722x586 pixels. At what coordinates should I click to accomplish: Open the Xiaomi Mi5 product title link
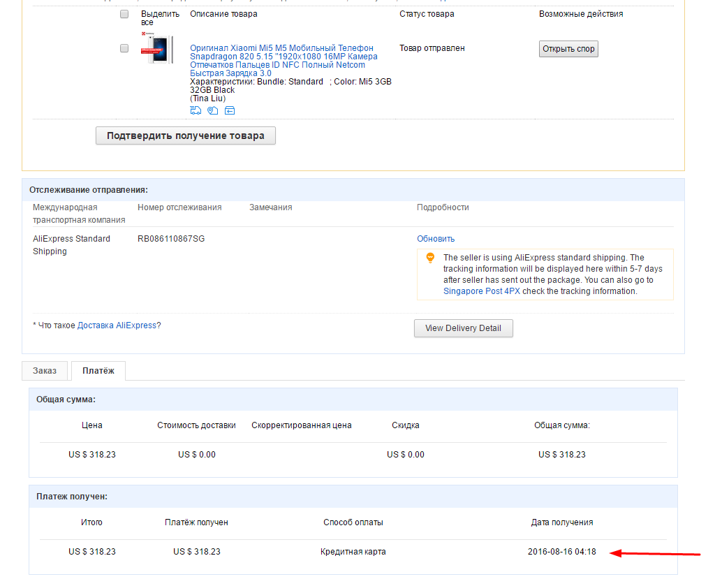pos(283,61)
